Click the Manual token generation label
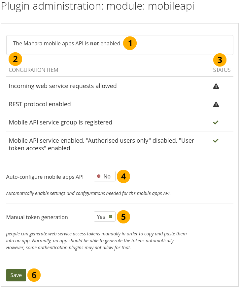Screen dimensions: 240x288 point(37,217)
